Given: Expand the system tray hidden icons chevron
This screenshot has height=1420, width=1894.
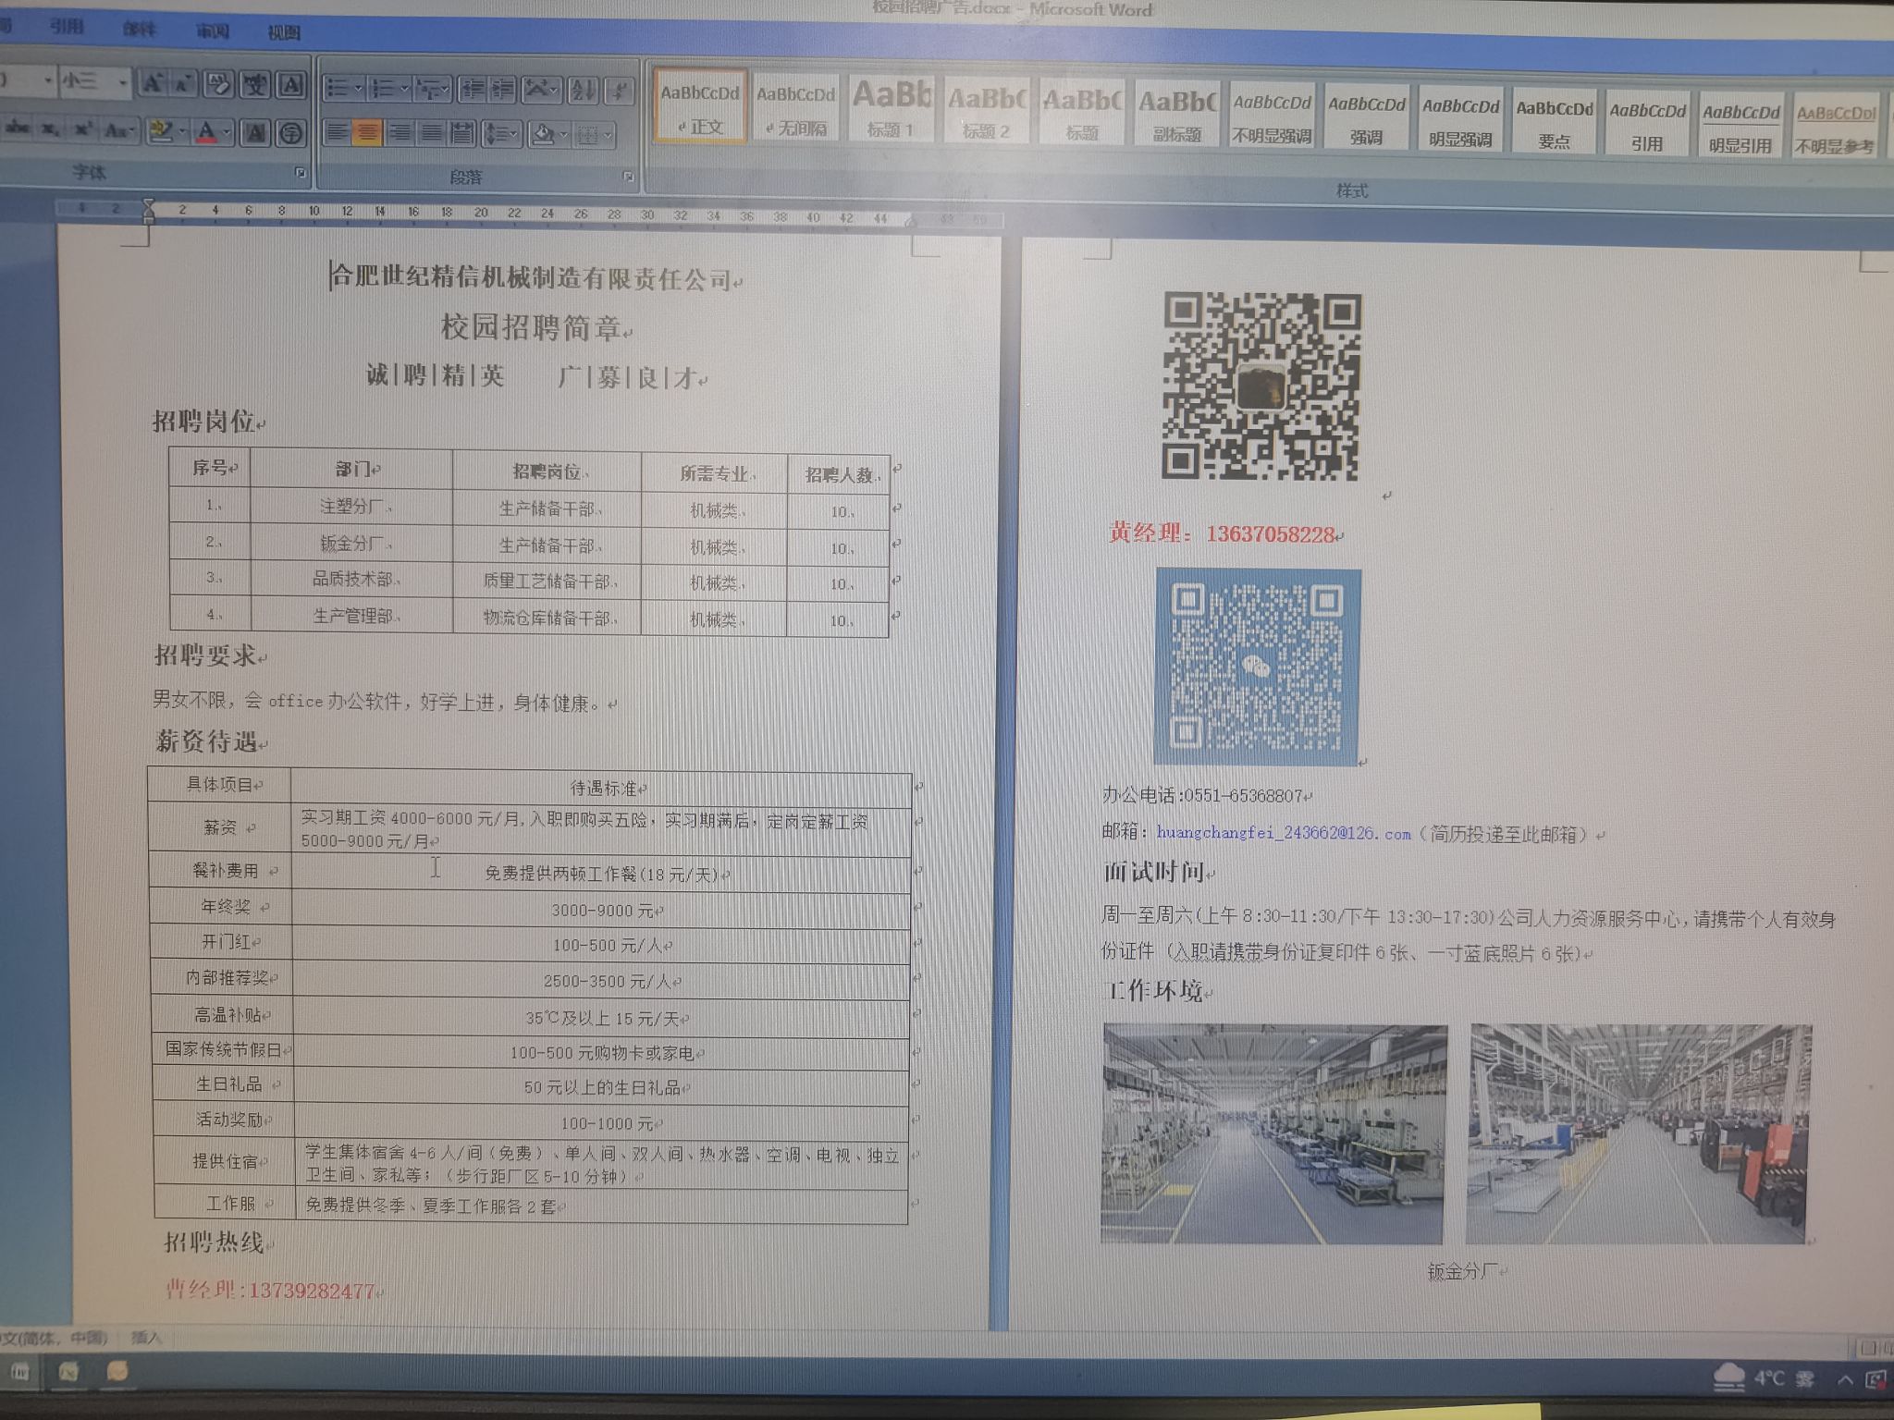Looking at the screenshot, I should coord(1844,1380).
